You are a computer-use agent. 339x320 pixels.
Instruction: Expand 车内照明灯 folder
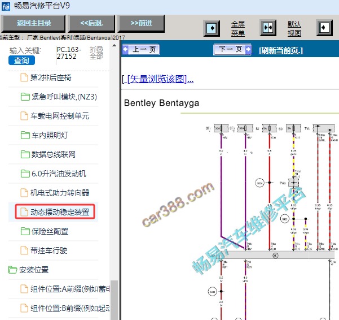click(x=50, y=136)
